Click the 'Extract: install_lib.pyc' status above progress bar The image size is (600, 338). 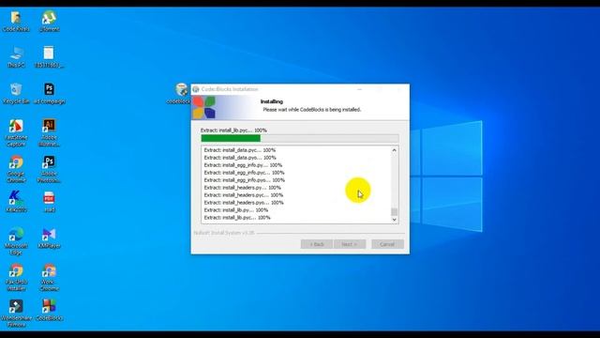pos(233,131)
